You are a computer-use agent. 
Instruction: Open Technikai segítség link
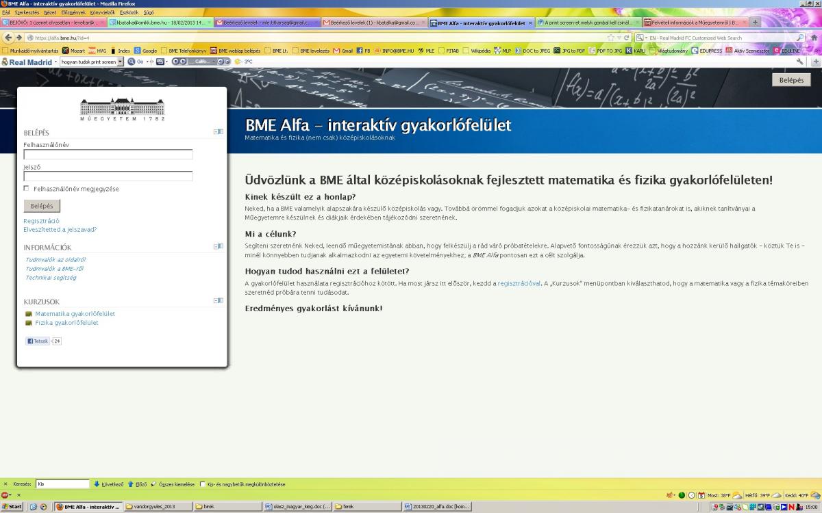[x=50, y=278]
